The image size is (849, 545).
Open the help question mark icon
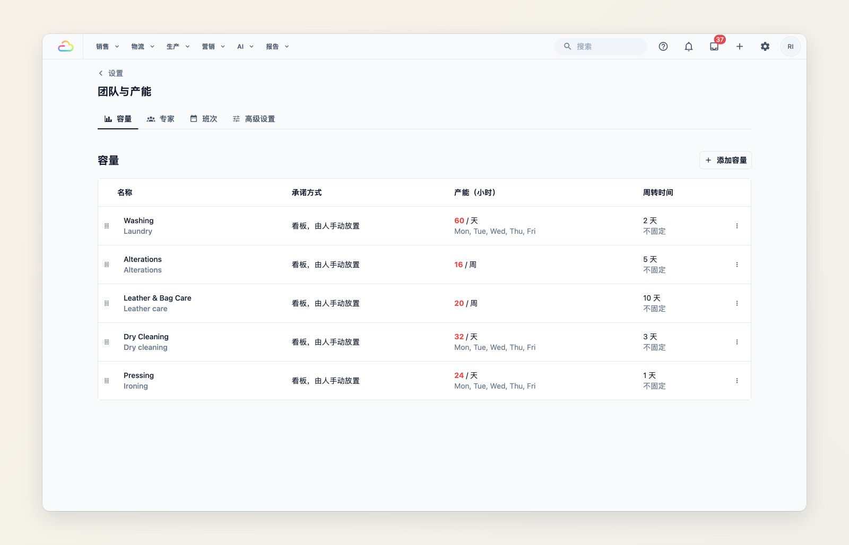[663, 47]
